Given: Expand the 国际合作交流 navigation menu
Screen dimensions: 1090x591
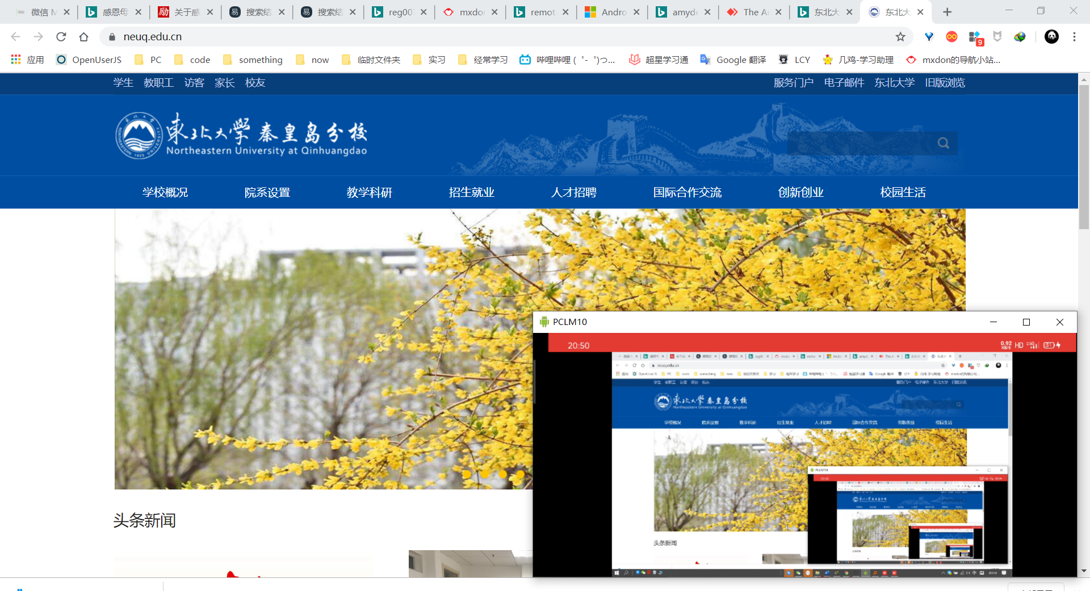Looking at the screenshot, I should (687, 192).
